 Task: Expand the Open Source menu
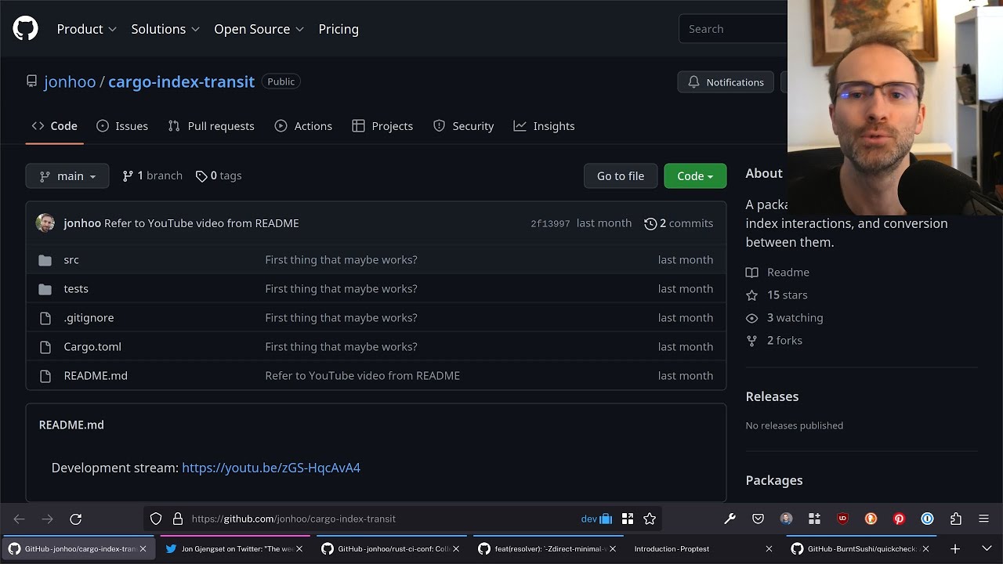(259, 29)
